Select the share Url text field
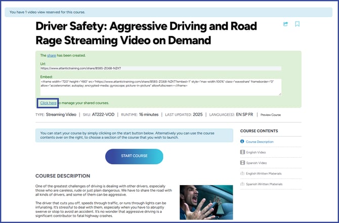The width and height of the screenshot is (339, 223). [x=160, y=68]
